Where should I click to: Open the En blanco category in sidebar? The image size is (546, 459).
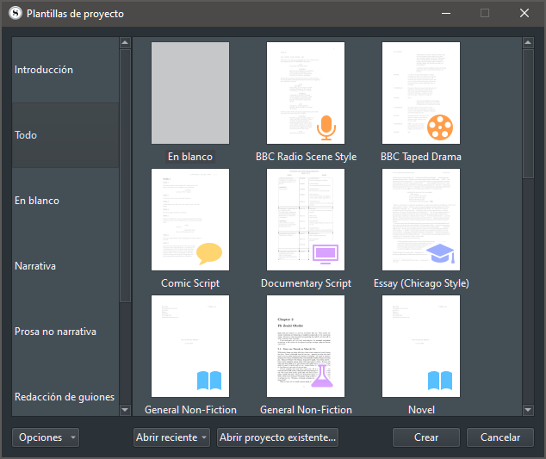[x=65, y=201]
